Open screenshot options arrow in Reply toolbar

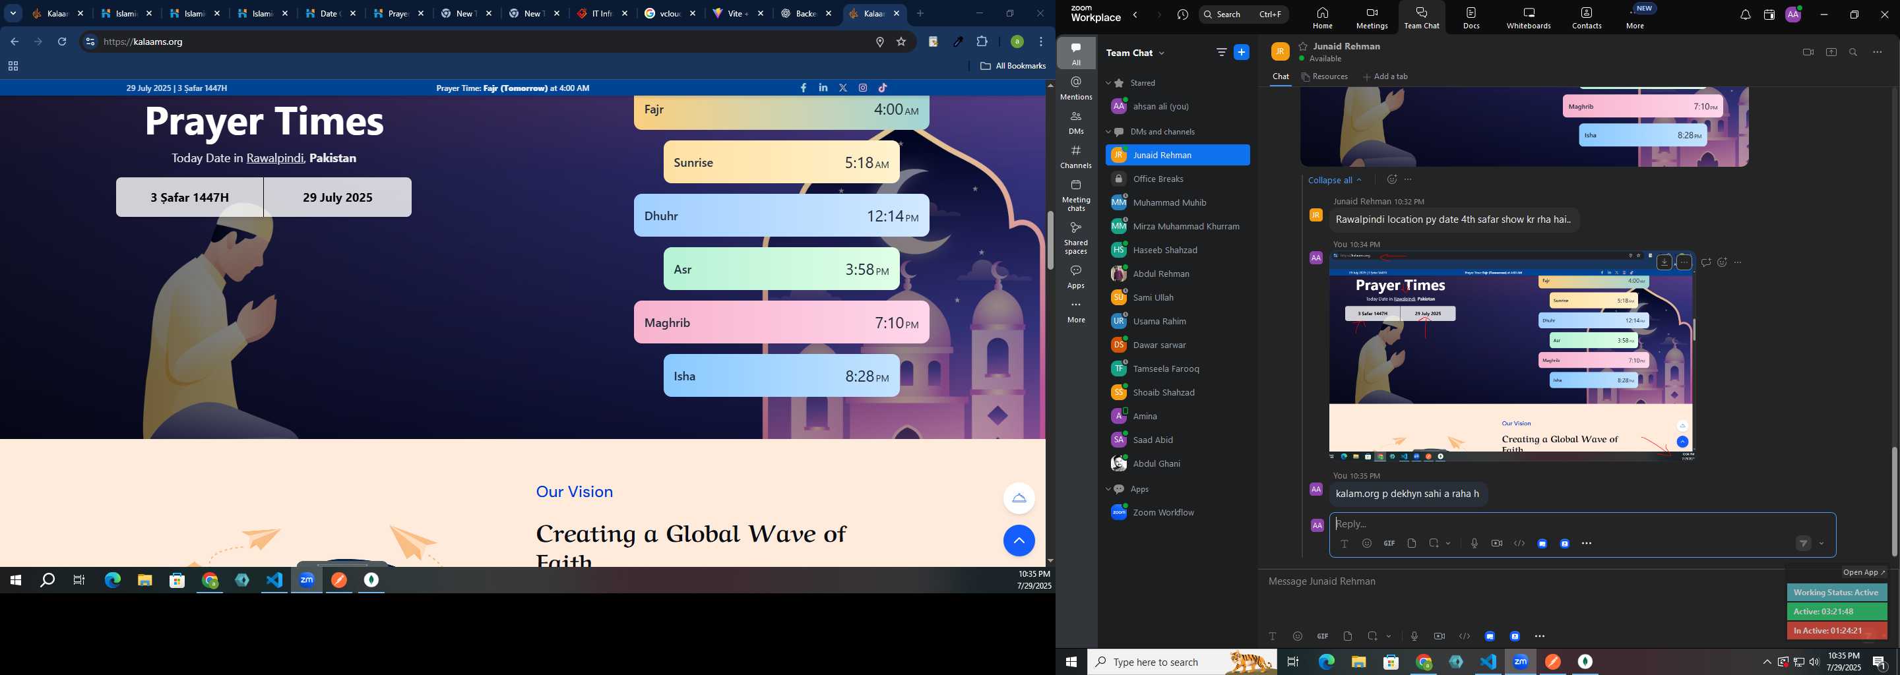(1449, 544)
